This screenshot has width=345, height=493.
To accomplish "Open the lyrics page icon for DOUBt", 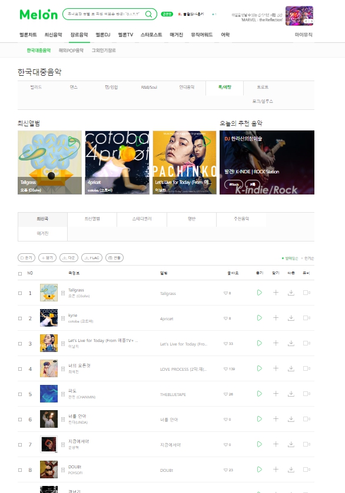I will (x=63, y=470).
